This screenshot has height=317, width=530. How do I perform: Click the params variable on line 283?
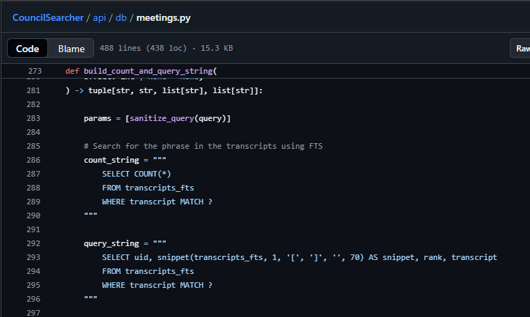98,118
